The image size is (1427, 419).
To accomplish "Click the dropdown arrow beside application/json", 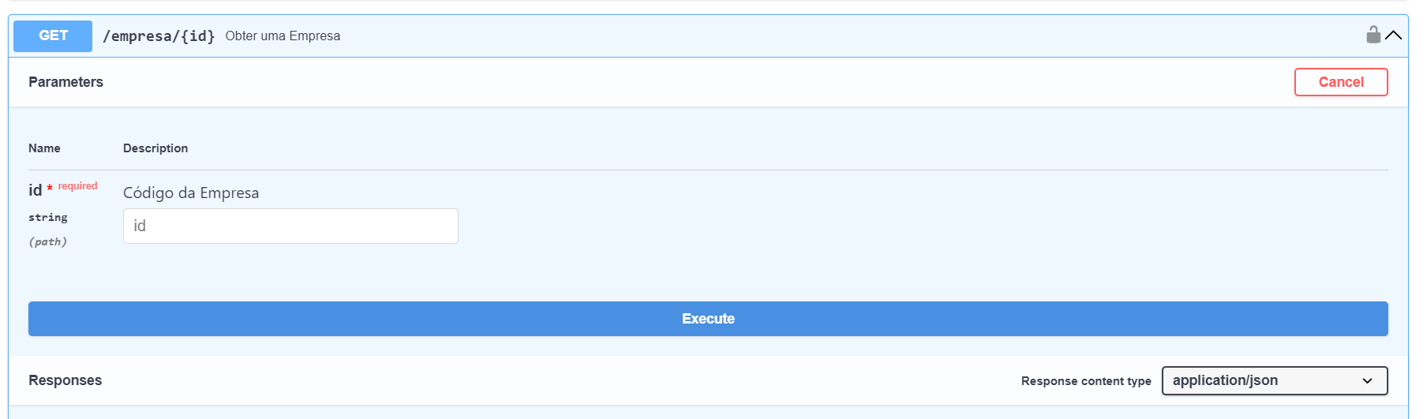I will pos(1367,381).
